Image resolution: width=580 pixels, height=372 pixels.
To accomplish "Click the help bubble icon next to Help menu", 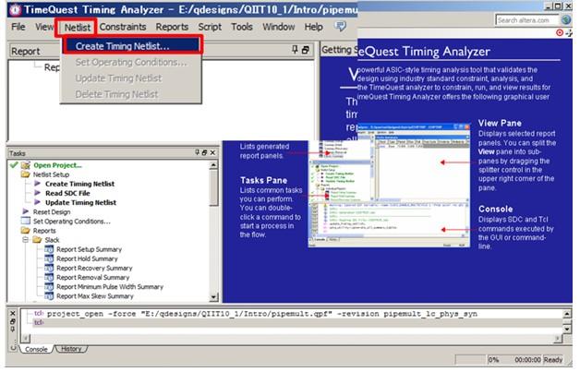I will (341, 27).
